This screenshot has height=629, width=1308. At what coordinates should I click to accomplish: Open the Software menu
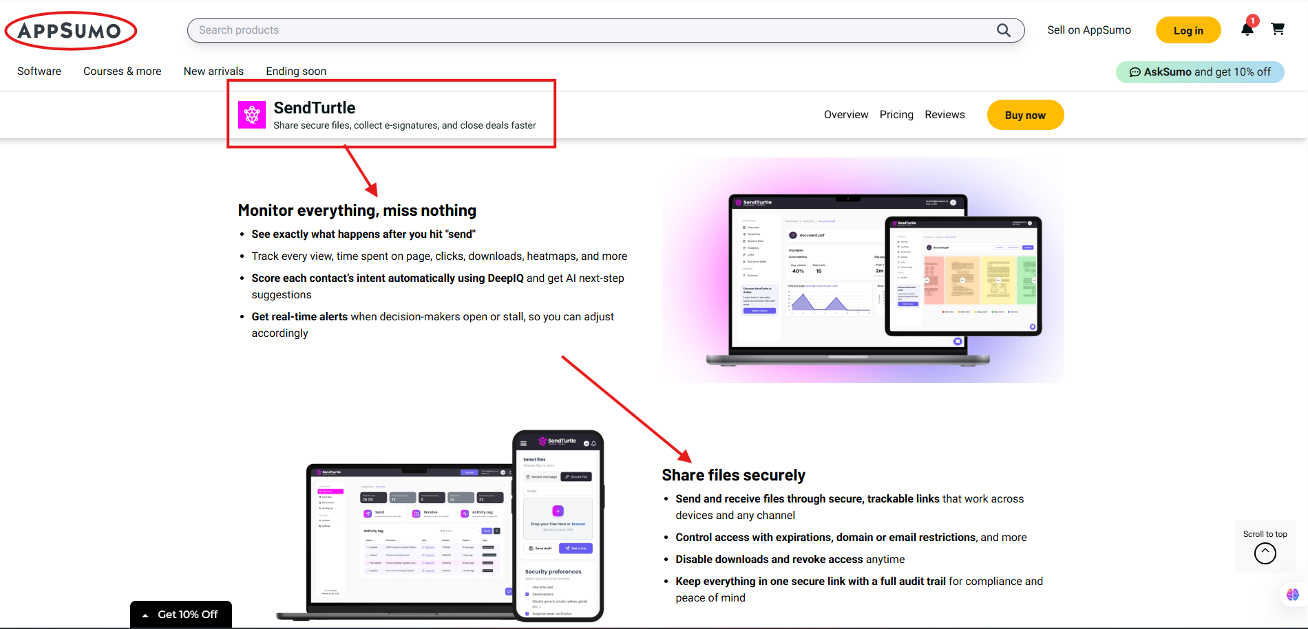39,71
